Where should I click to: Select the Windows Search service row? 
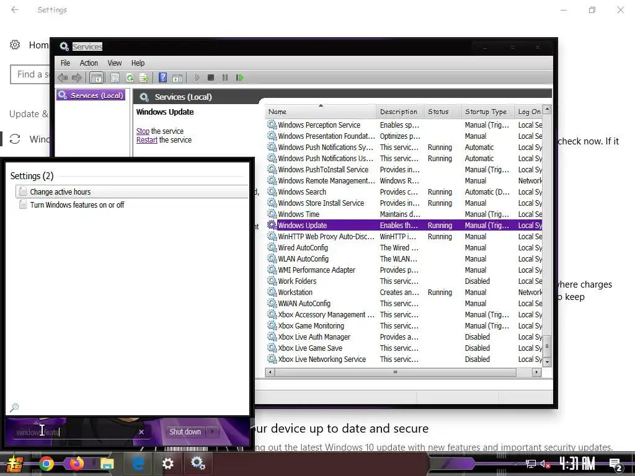coord(404,192)
